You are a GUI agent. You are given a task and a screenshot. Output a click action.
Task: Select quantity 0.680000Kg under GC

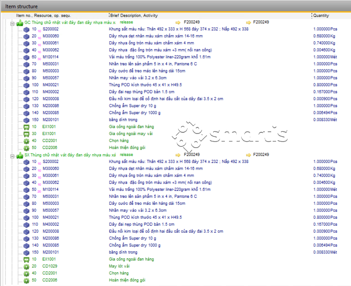pos(324,36)
